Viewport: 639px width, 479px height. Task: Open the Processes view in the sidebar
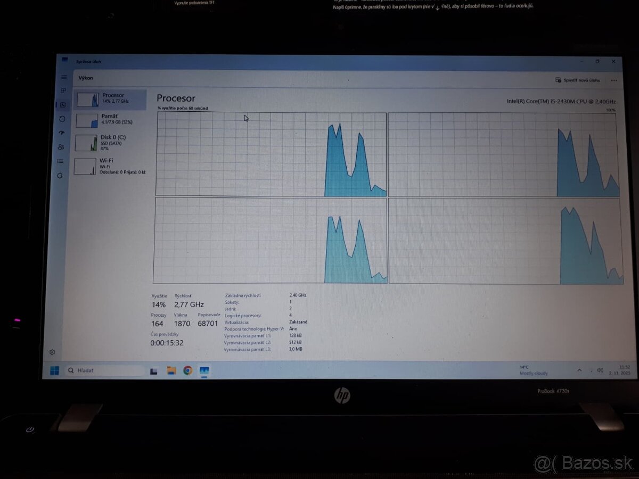pyautogui.click(x=63, y=90)
